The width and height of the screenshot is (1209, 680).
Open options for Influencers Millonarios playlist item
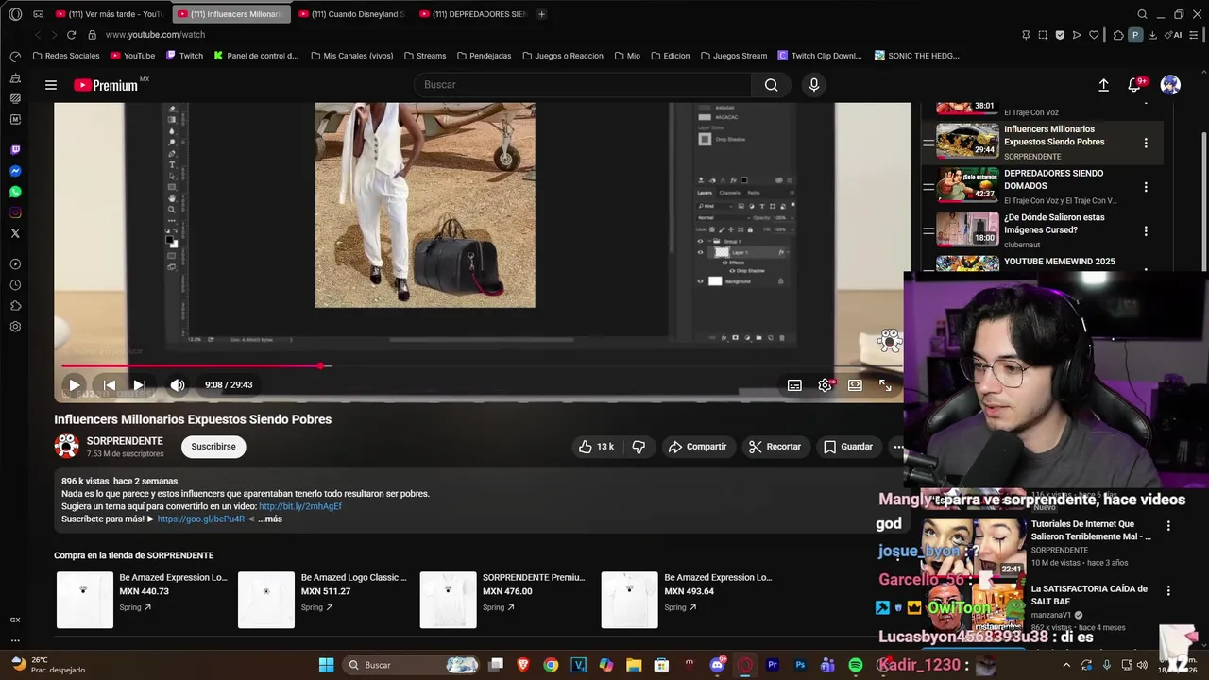1146,144
